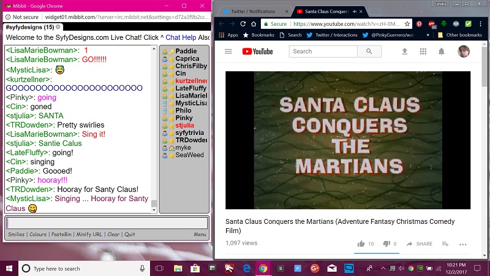This screenshot has width=490, height=276.
Task: Click the Pinterest extension icon
Action: pos(419,24)
